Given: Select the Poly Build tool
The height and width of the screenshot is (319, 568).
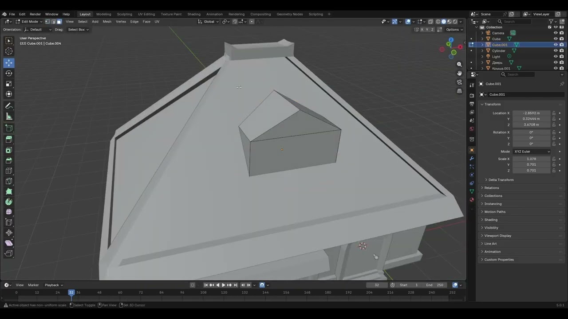Looking at the screenshot, I should tap(9, 191).
